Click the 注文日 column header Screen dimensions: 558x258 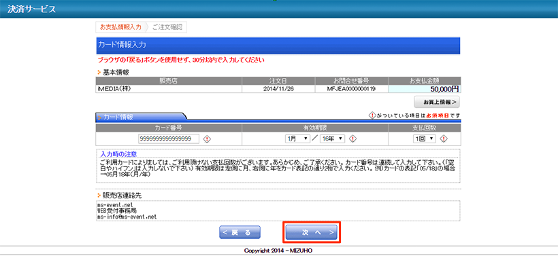click(278, 81)
